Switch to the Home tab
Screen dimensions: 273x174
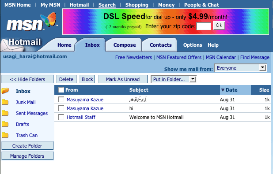tap(64, 45)
